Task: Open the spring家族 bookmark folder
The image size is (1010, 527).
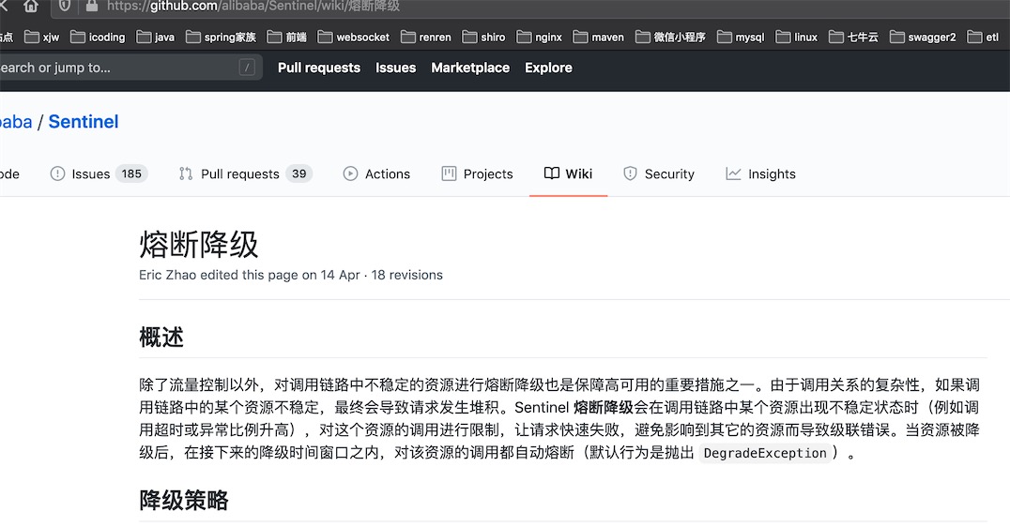Action: pyautogui.click(x=221, y=37)
